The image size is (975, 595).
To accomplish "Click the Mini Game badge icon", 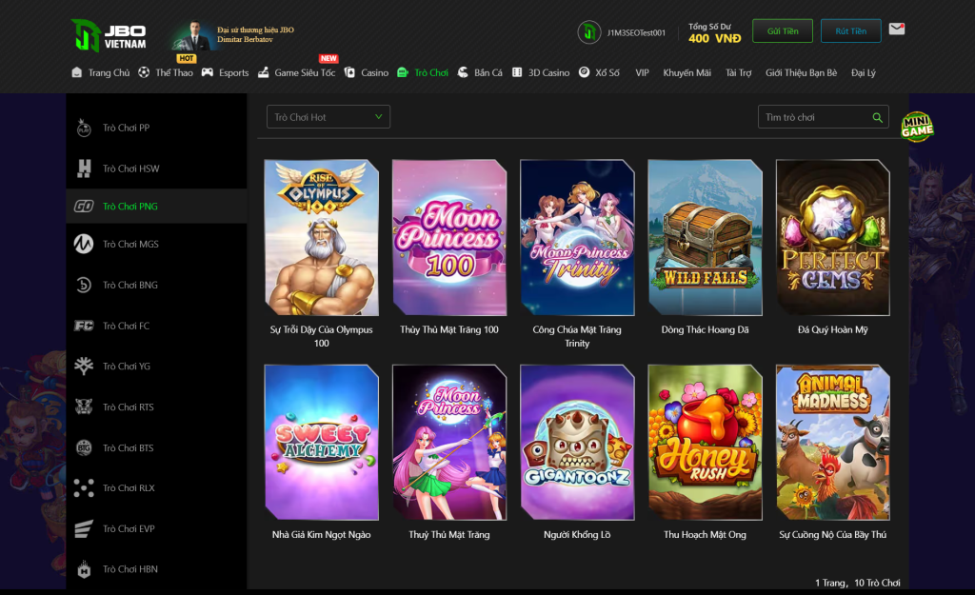I will (917, 128).
